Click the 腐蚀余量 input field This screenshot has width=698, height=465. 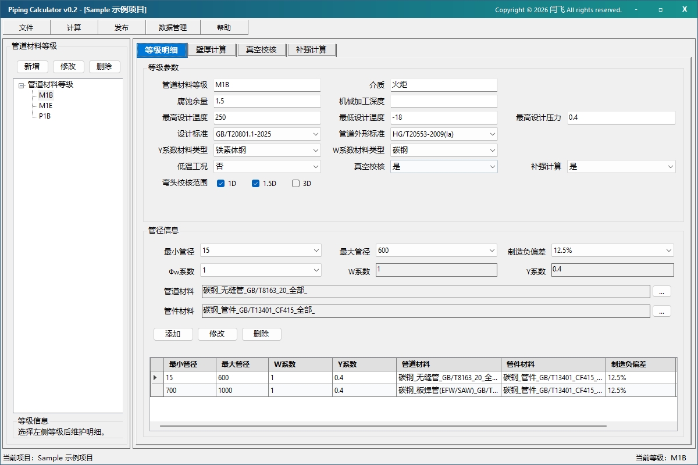pyautogui.click(x=267, y=101)
